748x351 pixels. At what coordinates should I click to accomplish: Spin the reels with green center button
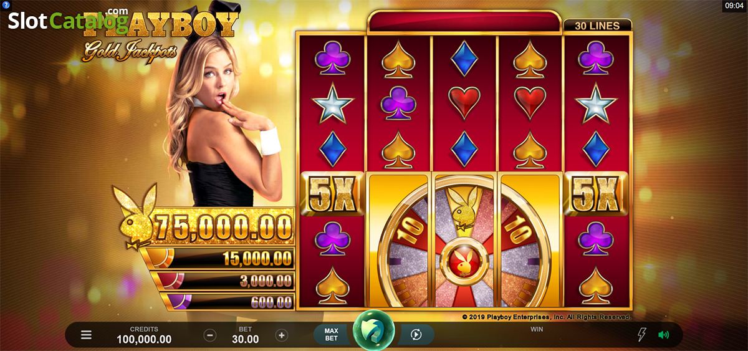pos(373,330)
